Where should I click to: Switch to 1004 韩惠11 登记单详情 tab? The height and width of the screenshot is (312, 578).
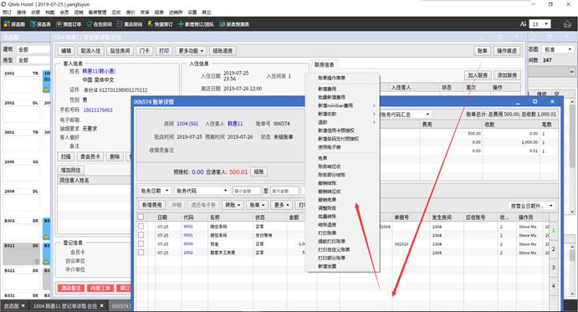[x=65, y=306]
